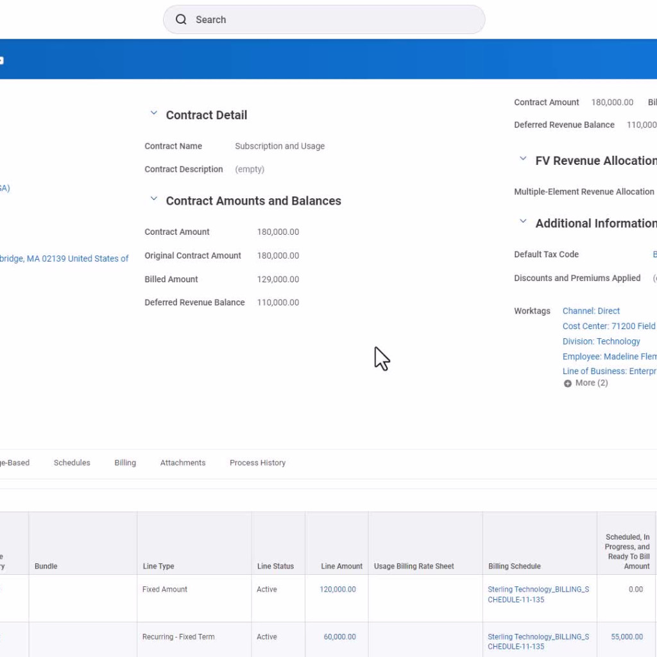
Task: Open Employee: Madeline worktag link
Action: tap(610, 356)
